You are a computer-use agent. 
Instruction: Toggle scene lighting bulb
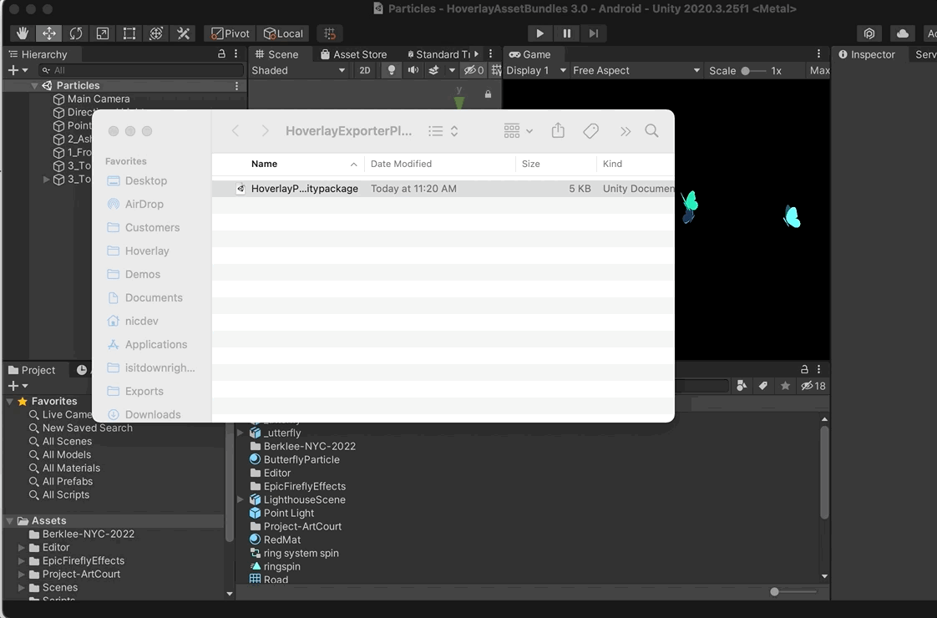[x=391, y=71]
